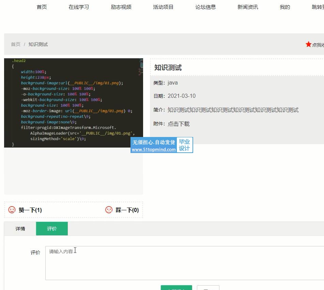Click 踩一下(0) to dislike
The height and width of the screenshot is (290, 324).
point(127,210)
